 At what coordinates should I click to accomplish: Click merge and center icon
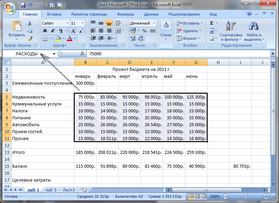pyautogui.click(x=118, y=31)
